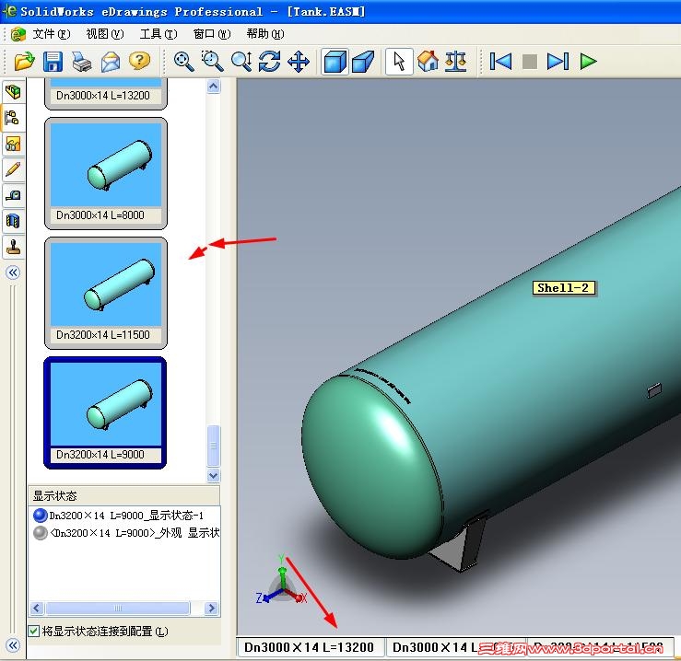Toggle 将显示状态连接到配置 checkbox
681x661 pixels.
(x=34, y=631)
